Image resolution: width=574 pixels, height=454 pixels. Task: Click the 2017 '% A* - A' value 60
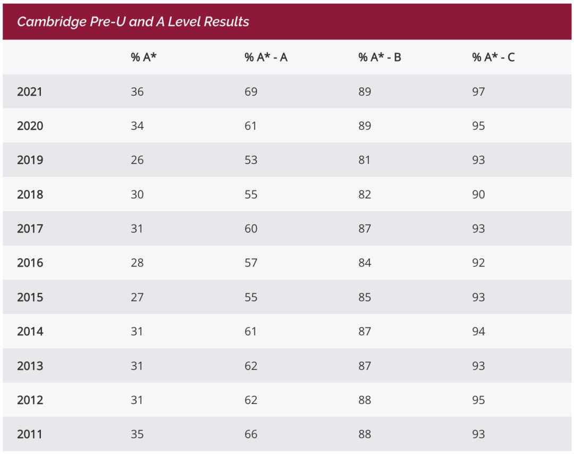(251, 229)
